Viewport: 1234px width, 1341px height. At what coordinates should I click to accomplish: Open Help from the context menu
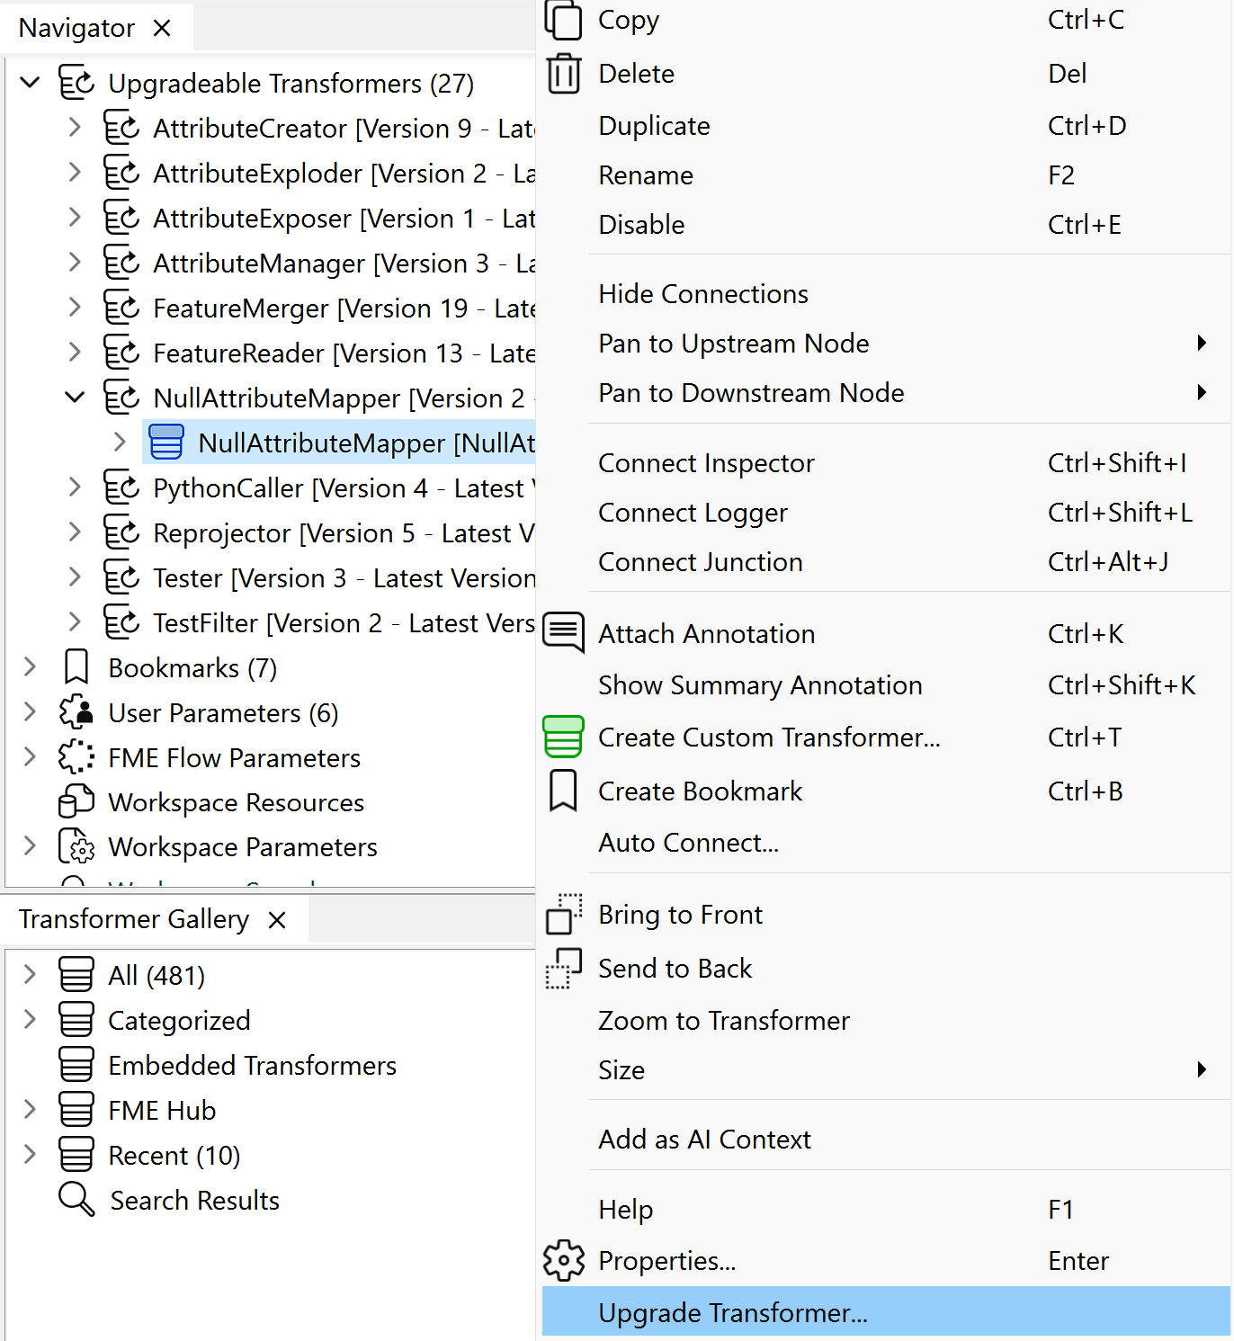click(x=886, y=1210)
